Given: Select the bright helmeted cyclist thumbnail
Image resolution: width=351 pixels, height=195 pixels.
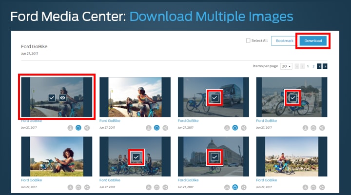Looking at the screenshot, I should (135, 97).
